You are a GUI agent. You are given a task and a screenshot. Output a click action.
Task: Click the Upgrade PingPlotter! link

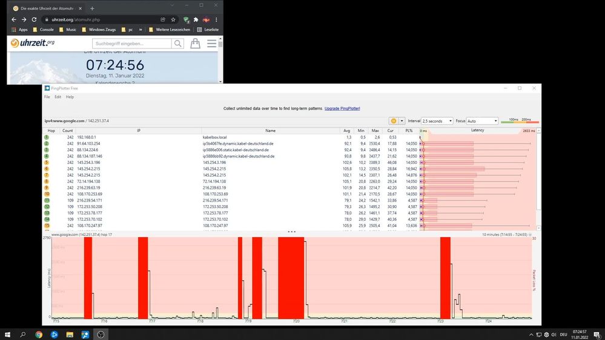(x=342, y=109)
